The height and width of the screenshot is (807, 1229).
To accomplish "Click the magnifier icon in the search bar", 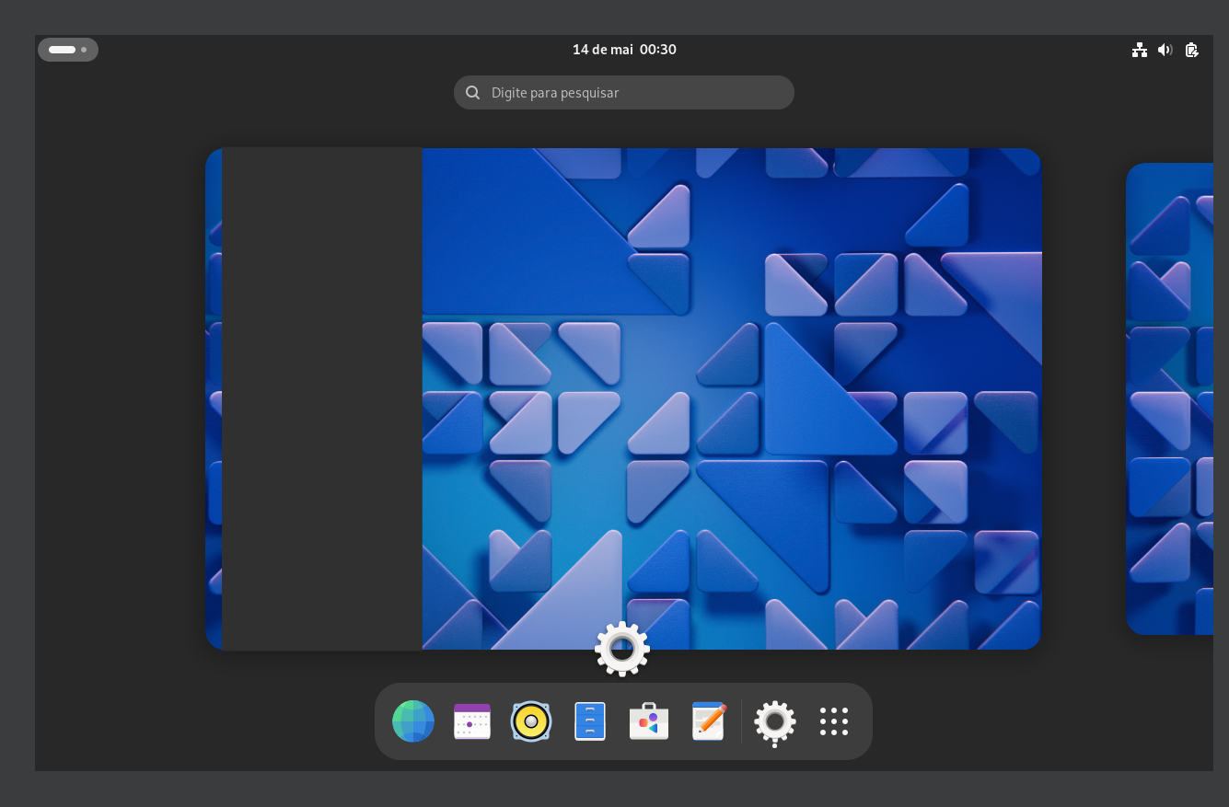I will tap(473, 93).
